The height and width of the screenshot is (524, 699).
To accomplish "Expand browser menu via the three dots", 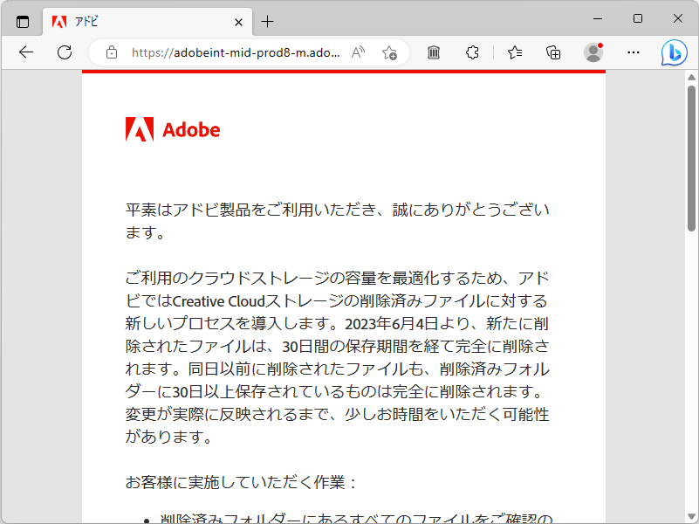I will [634, 52].
